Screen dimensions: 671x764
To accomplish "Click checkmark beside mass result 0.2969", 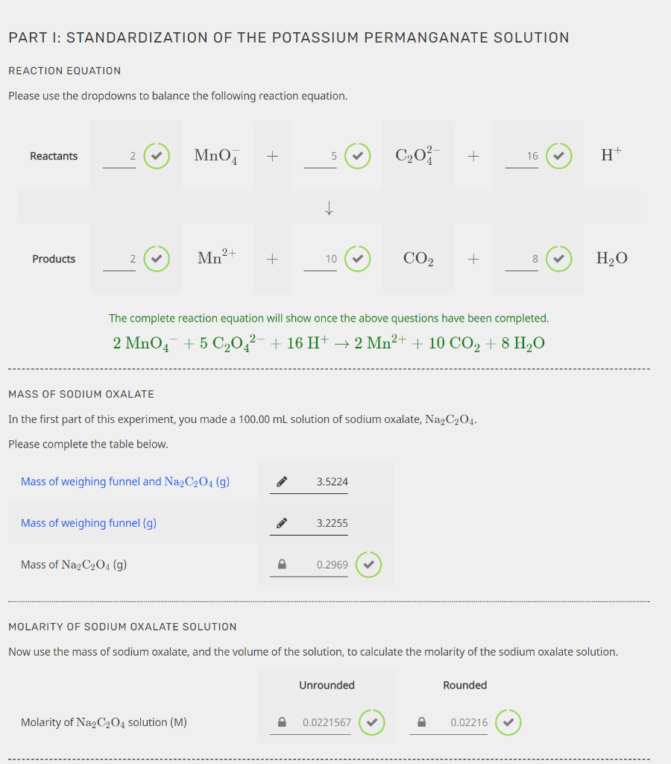I will pos(368,565).
